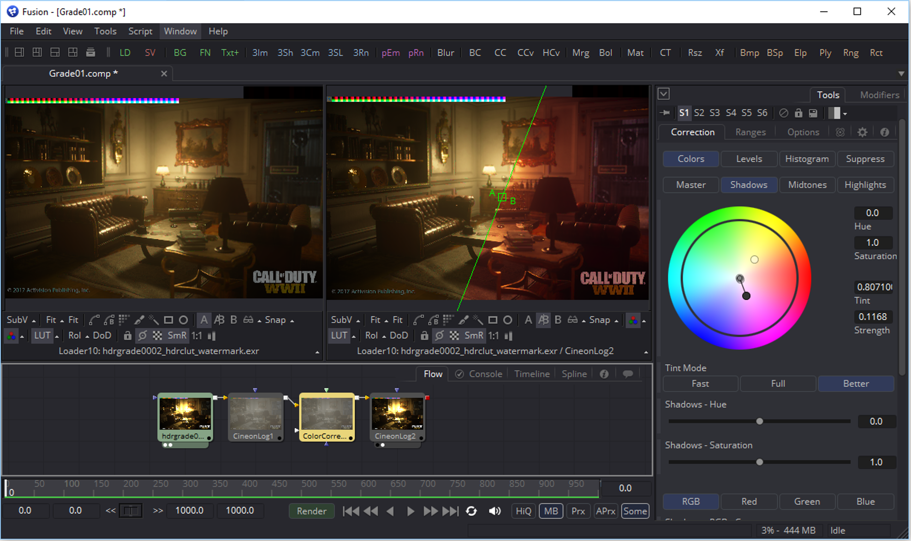
Task: Add a Saver node via SV button
Action: [x=150, y=53]
